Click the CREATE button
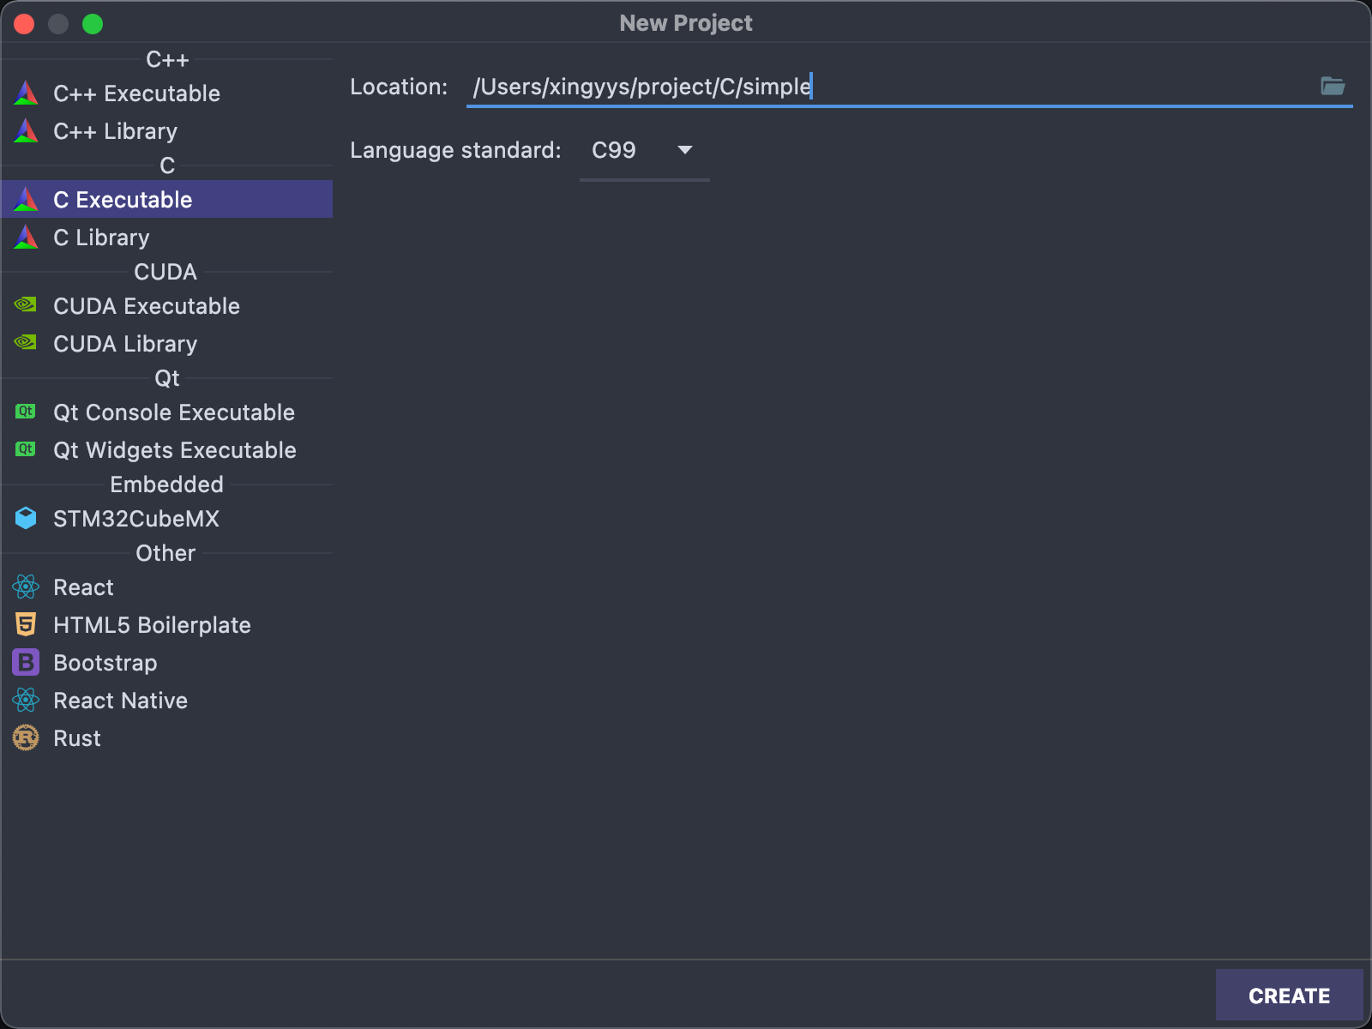 click(x=1289, y=995)
